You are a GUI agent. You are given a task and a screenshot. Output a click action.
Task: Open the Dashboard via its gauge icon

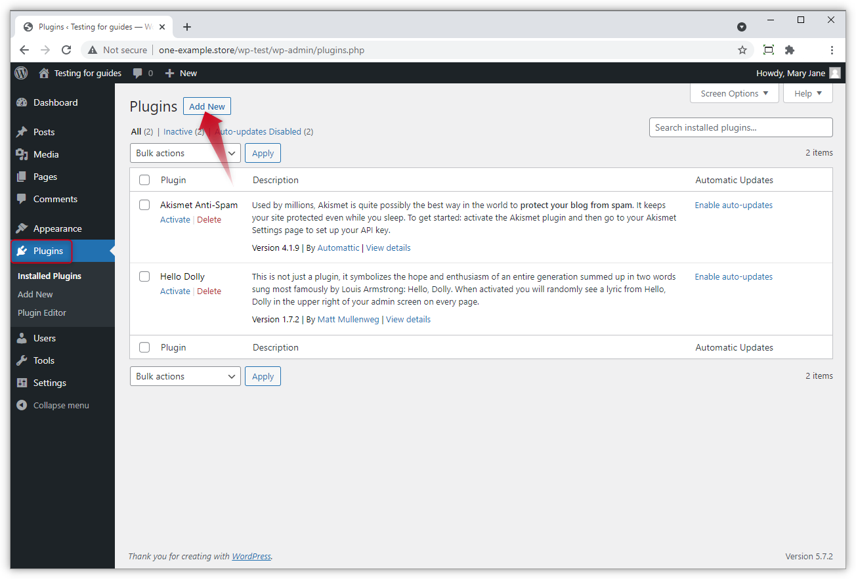22,102
